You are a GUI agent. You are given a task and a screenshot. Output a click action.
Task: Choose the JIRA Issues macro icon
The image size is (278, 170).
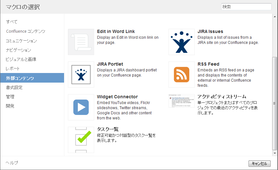point(182,42)
